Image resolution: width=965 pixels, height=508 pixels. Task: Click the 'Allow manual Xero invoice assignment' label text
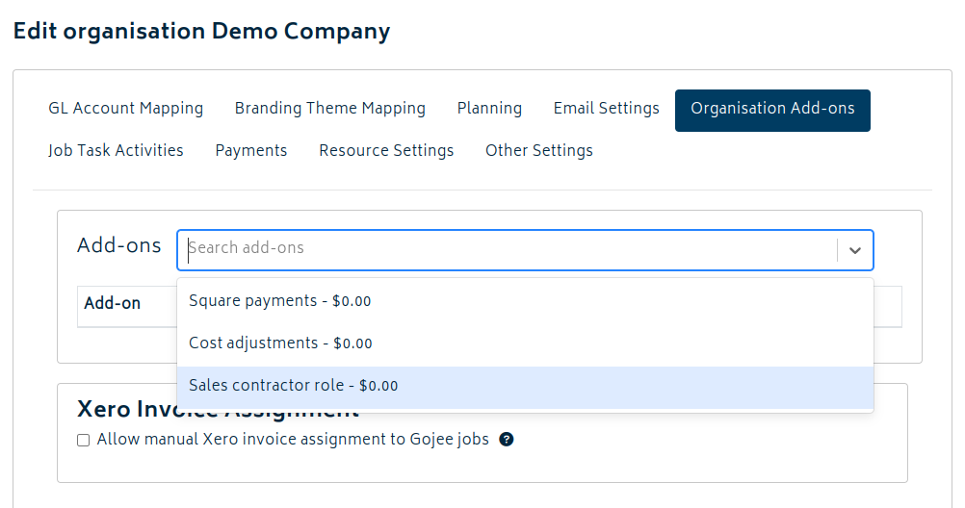pyautogui.click(x=293, y=440)
